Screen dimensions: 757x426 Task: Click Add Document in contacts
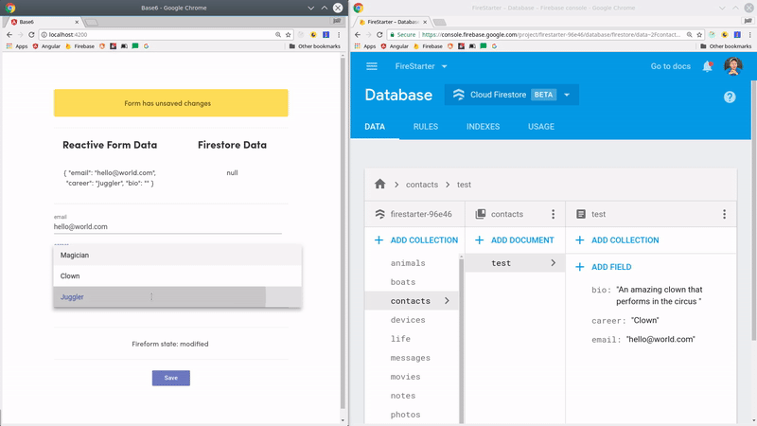tap(515, 240)
